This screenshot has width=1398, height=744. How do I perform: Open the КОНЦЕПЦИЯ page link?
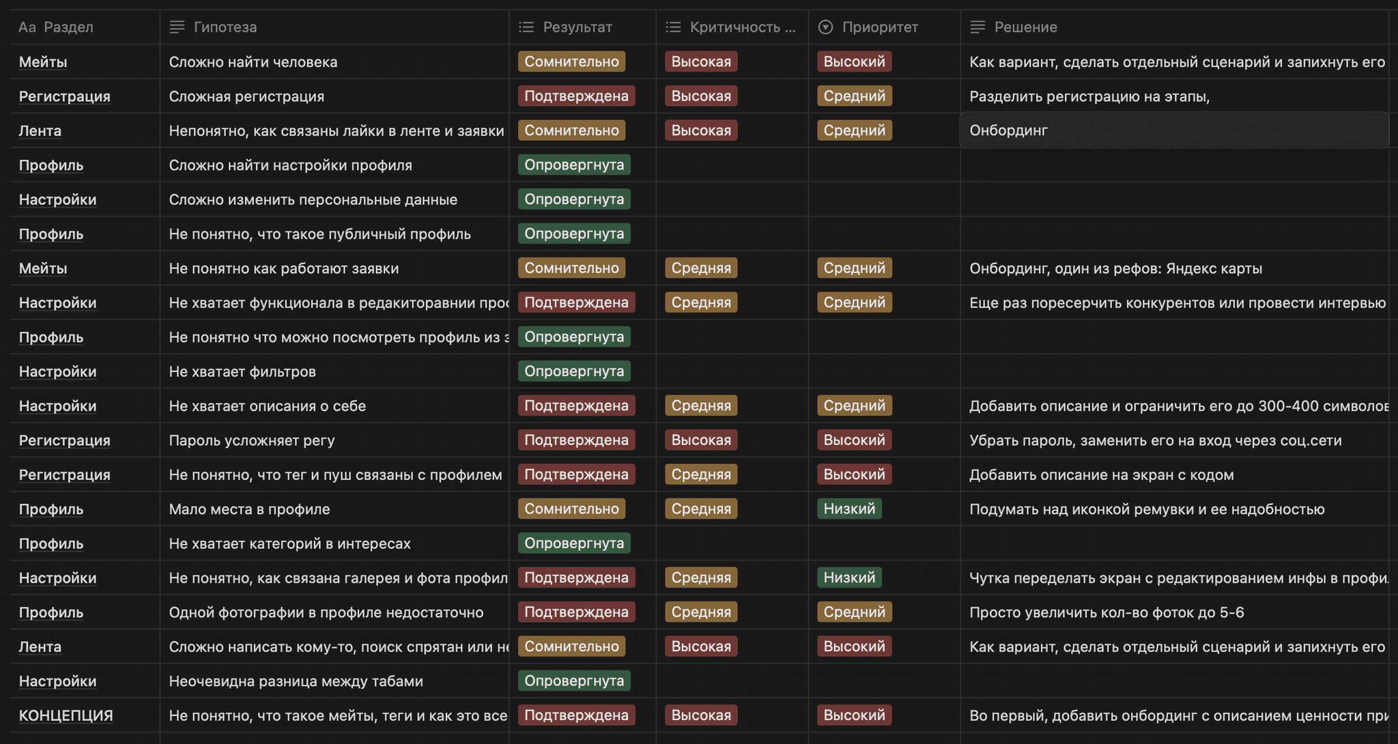pyautogui.click(x=66, y=715)
